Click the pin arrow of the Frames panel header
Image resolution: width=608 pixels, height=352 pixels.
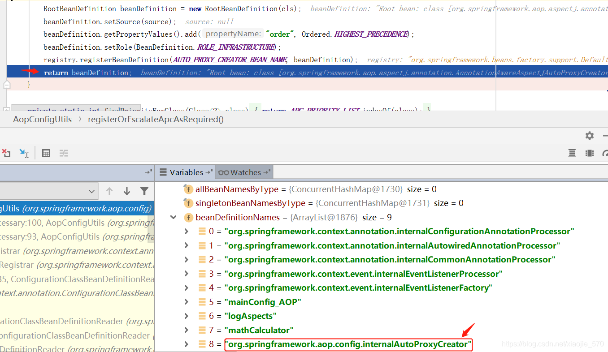[x=148, y=172]
